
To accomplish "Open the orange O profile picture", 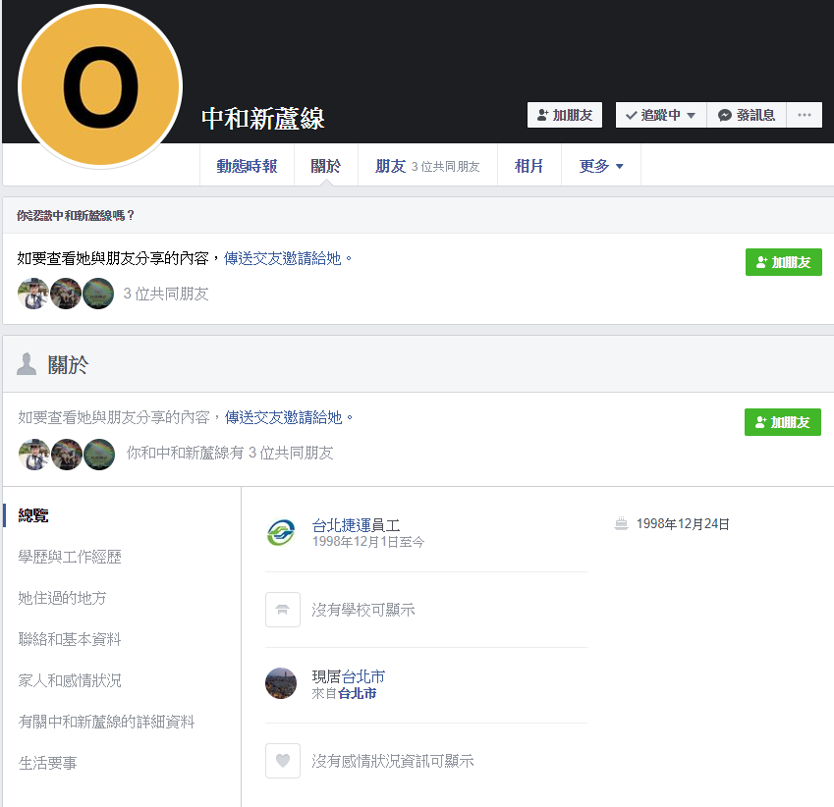I will tap(100, 86).
